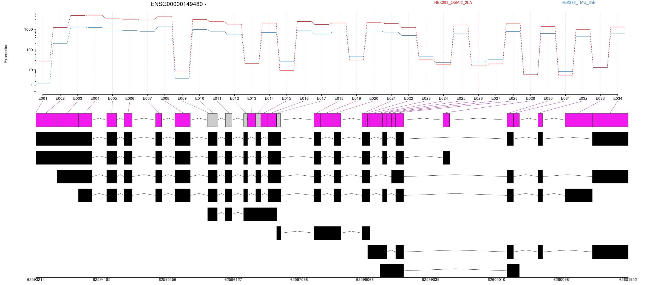This screenshot has height=285, width=658.
Task: Click exon label E031
Action: click(x=565, y=98)
